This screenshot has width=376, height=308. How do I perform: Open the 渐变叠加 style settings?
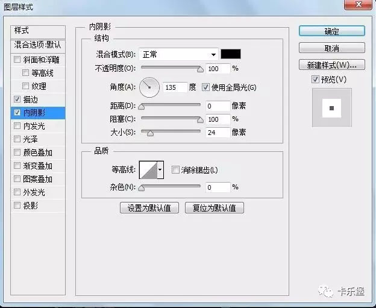[38, 166]
